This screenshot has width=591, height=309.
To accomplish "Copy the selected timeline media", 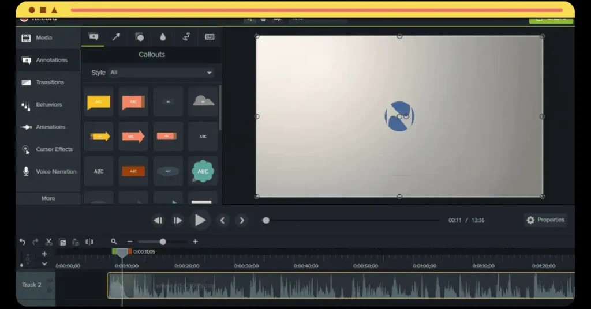I will 62,242.
